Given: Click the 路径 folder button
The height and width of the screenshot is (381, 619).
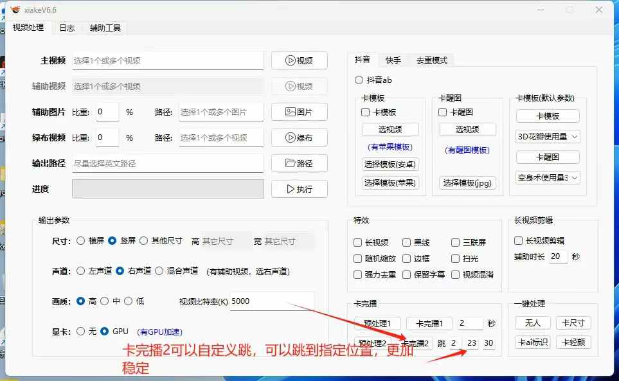Looking at the screenshot, I should (299, 163).
